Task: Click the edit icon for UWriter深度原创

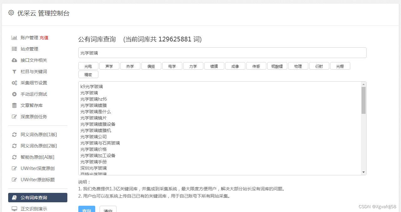Action: click(14, 168)
